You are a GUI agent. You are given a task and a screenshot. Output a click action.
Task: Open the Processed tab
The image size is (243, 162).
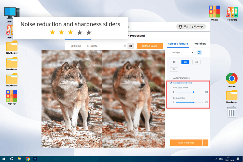137,36
